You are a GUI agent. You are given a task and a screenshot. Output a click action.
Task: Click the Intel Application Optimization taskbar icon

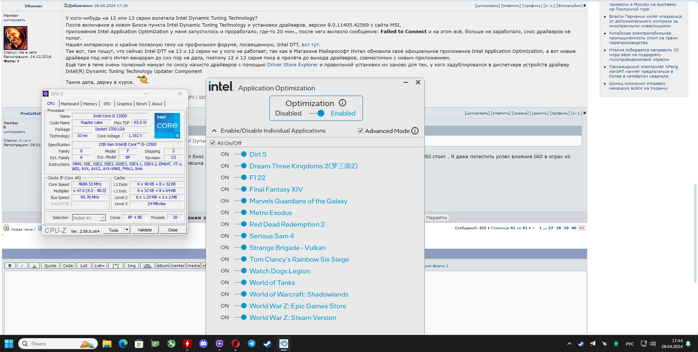[284, 344]
